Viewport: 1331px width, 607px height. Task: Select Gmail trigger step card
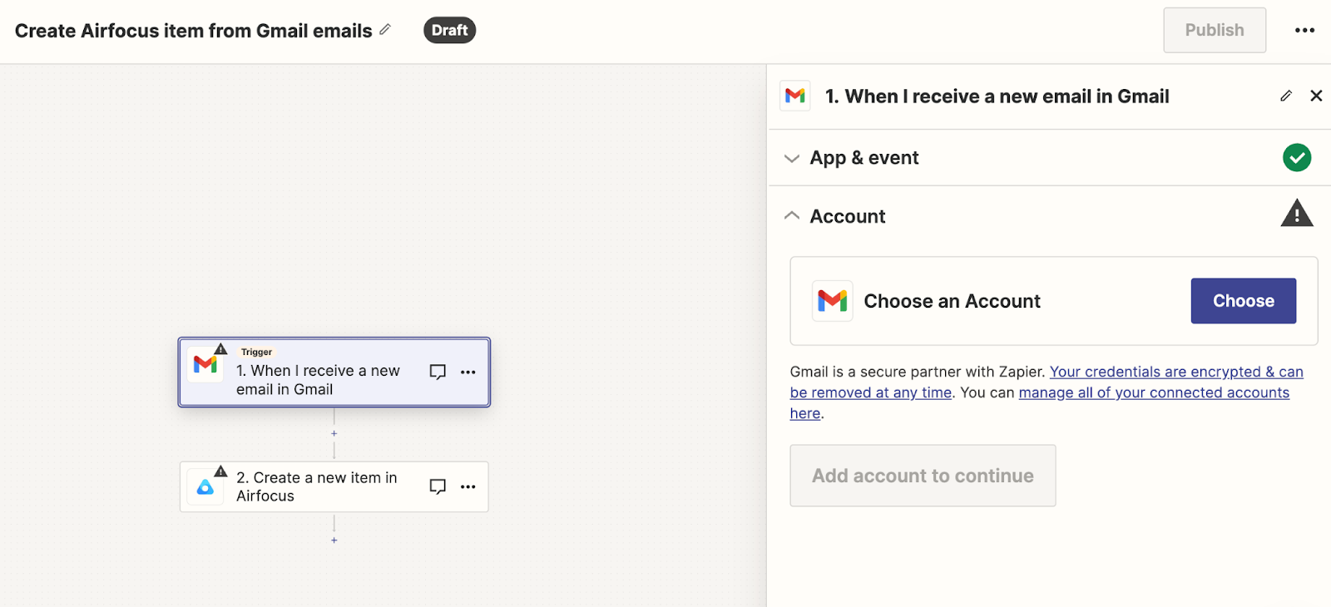(x=334, y=372)
